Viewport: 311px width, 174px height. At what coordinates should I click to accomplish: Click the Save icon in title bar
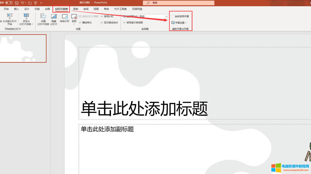[x=17, y=3]
